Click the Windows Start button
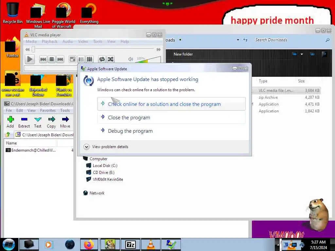The image size is (335, 251). 9,244
